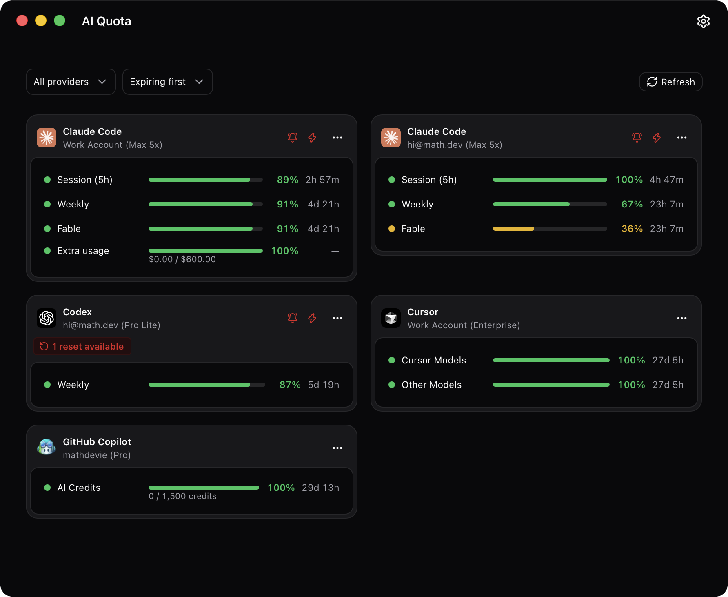The height and width of the screenshot is (597, 728).
Task: Click the "GitHub Copilot" card title
Action: click(97, 442)
